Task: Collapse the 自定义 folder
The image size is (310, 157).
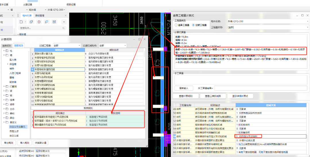Action: pyautogui.click(x=4, y=122)
